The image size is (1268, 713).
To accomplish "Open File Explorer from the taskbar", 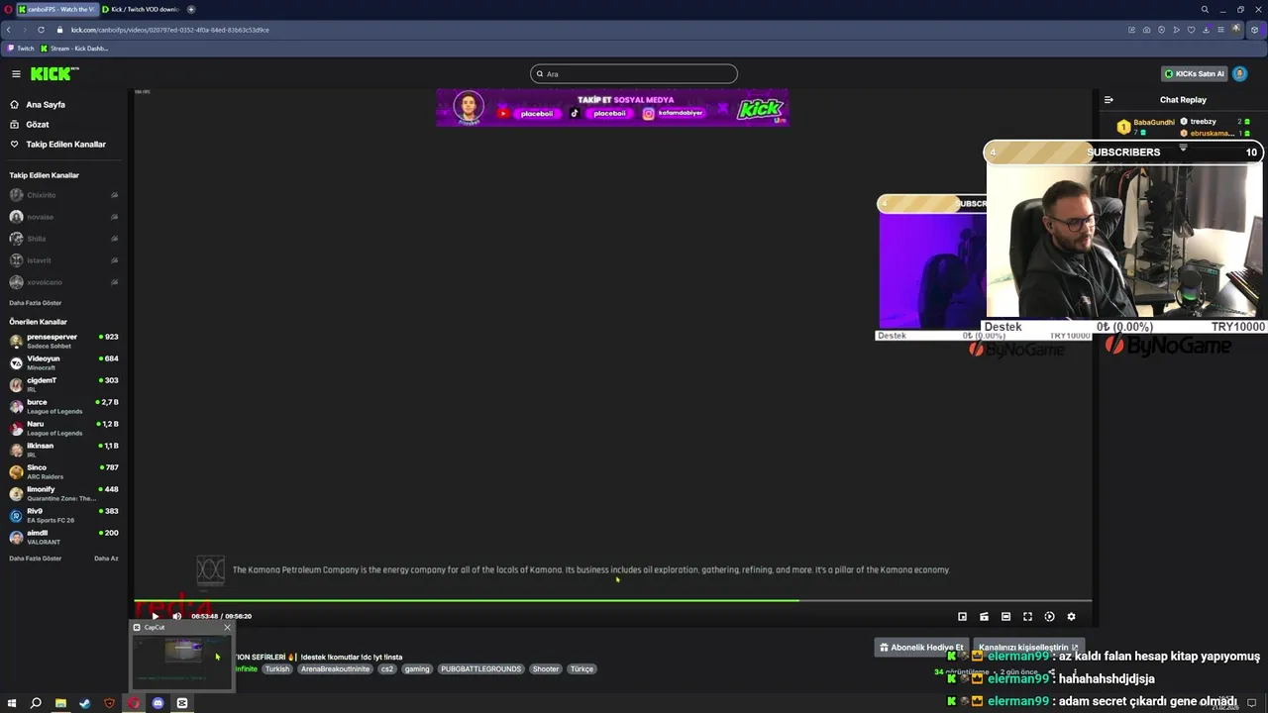I will pos(60,703).
